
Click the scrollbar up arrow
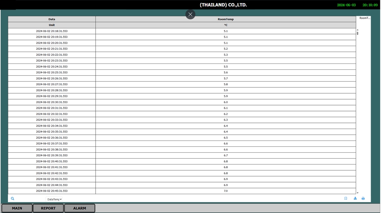(358, 30)
